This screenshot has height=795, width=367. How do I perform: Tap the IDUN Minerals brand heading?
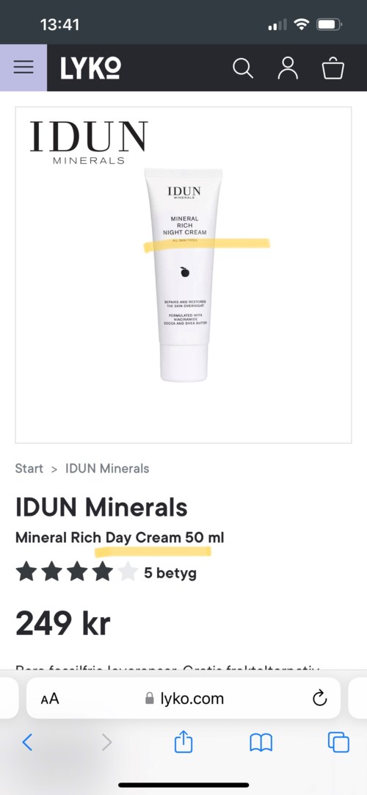[x=101, y=507]
